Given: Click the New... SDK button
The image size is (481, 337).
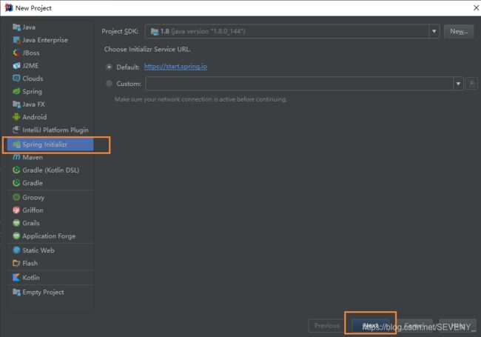Looking at the screenshot, I should (x=459, y=31).
